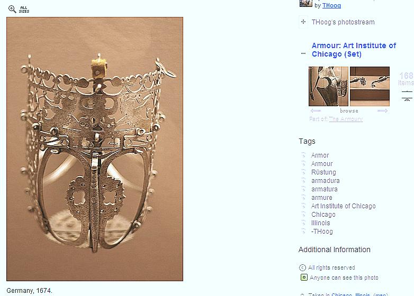Open All Sizes magnifier icon
The image size is (414, 296).
[x=12, y=9]
